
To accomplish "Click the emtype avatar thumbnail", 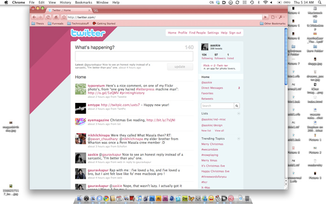I will coord(81,109).
